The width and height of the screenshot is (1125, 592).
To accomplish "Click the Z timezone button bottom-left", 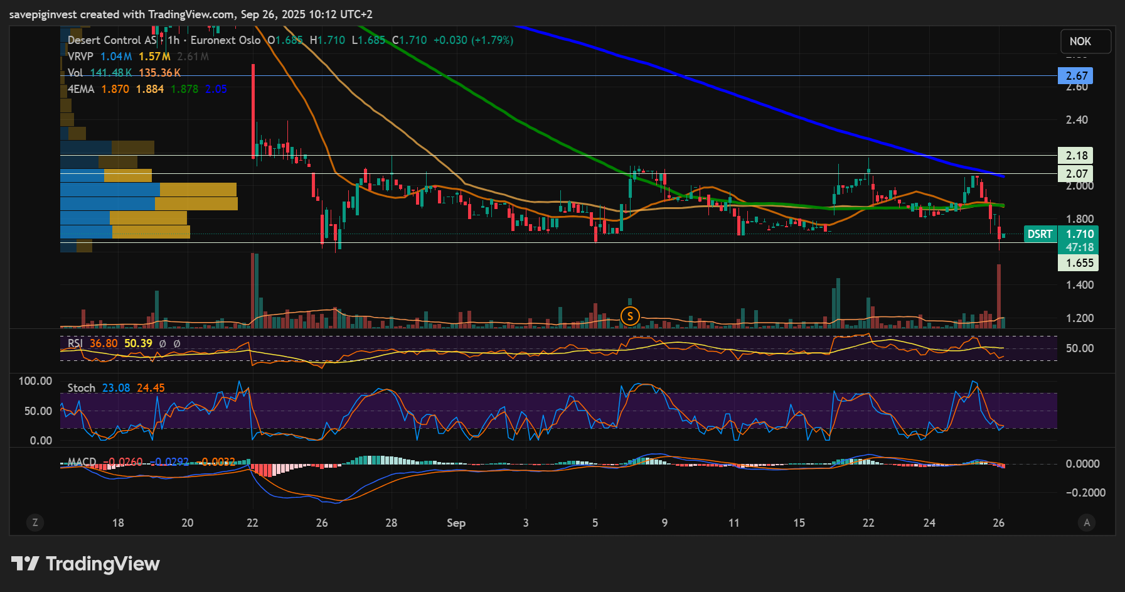I will (x=35, y=522).
